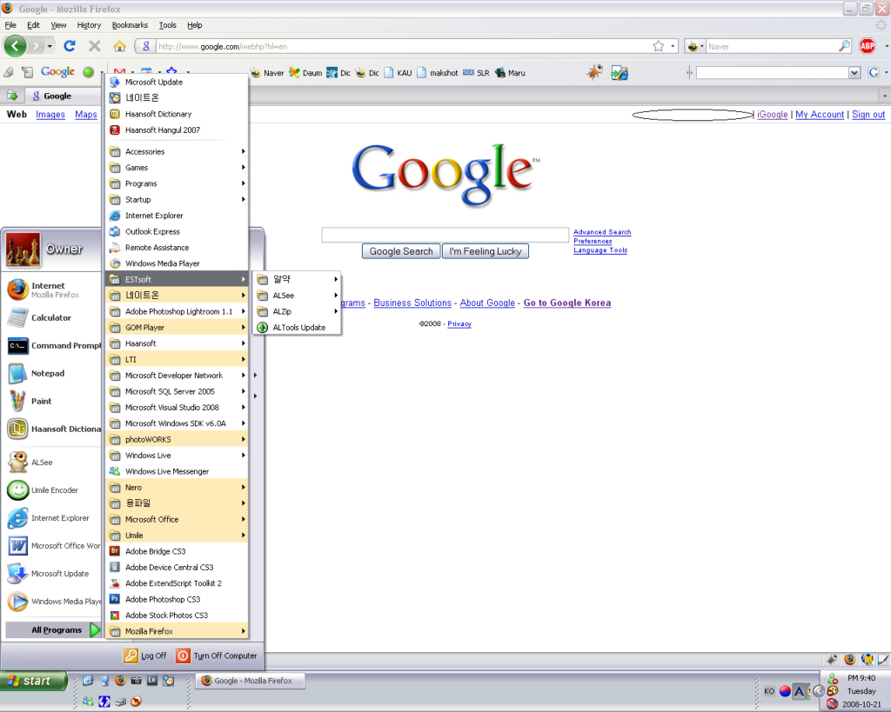Click in the Google search text field
891x712 pixels.
445,235
